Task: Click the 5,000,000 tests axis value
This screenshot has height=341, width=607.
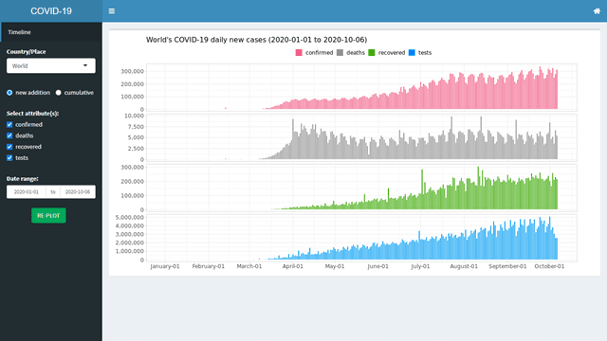Action: point(130,218)
